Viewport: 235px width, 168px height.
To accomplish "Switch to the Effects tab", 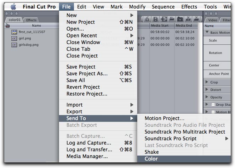I will (x=31, y=20).
